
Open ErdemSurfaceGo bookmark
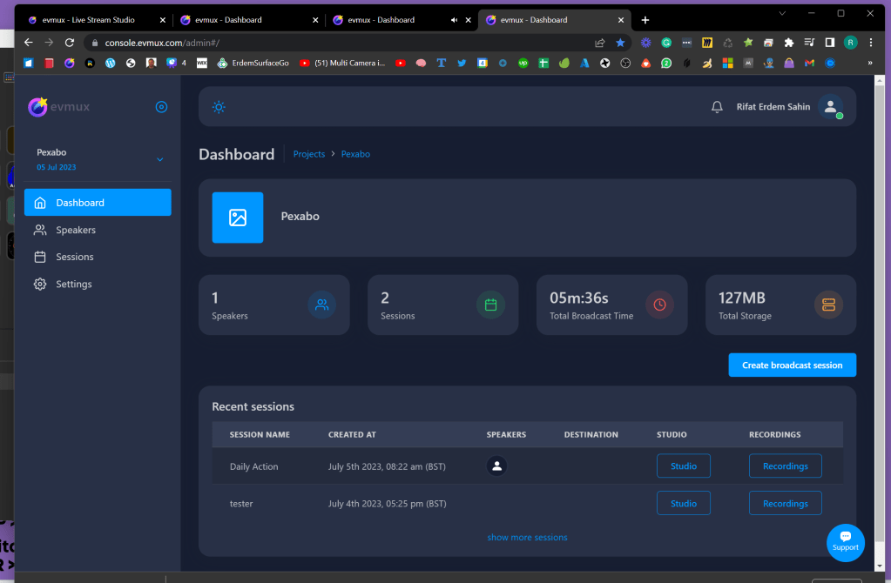coord(253,63)
